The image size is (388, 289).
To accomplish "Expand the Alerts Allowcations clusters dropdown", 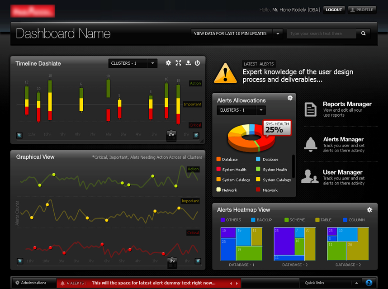I will 261,110.
